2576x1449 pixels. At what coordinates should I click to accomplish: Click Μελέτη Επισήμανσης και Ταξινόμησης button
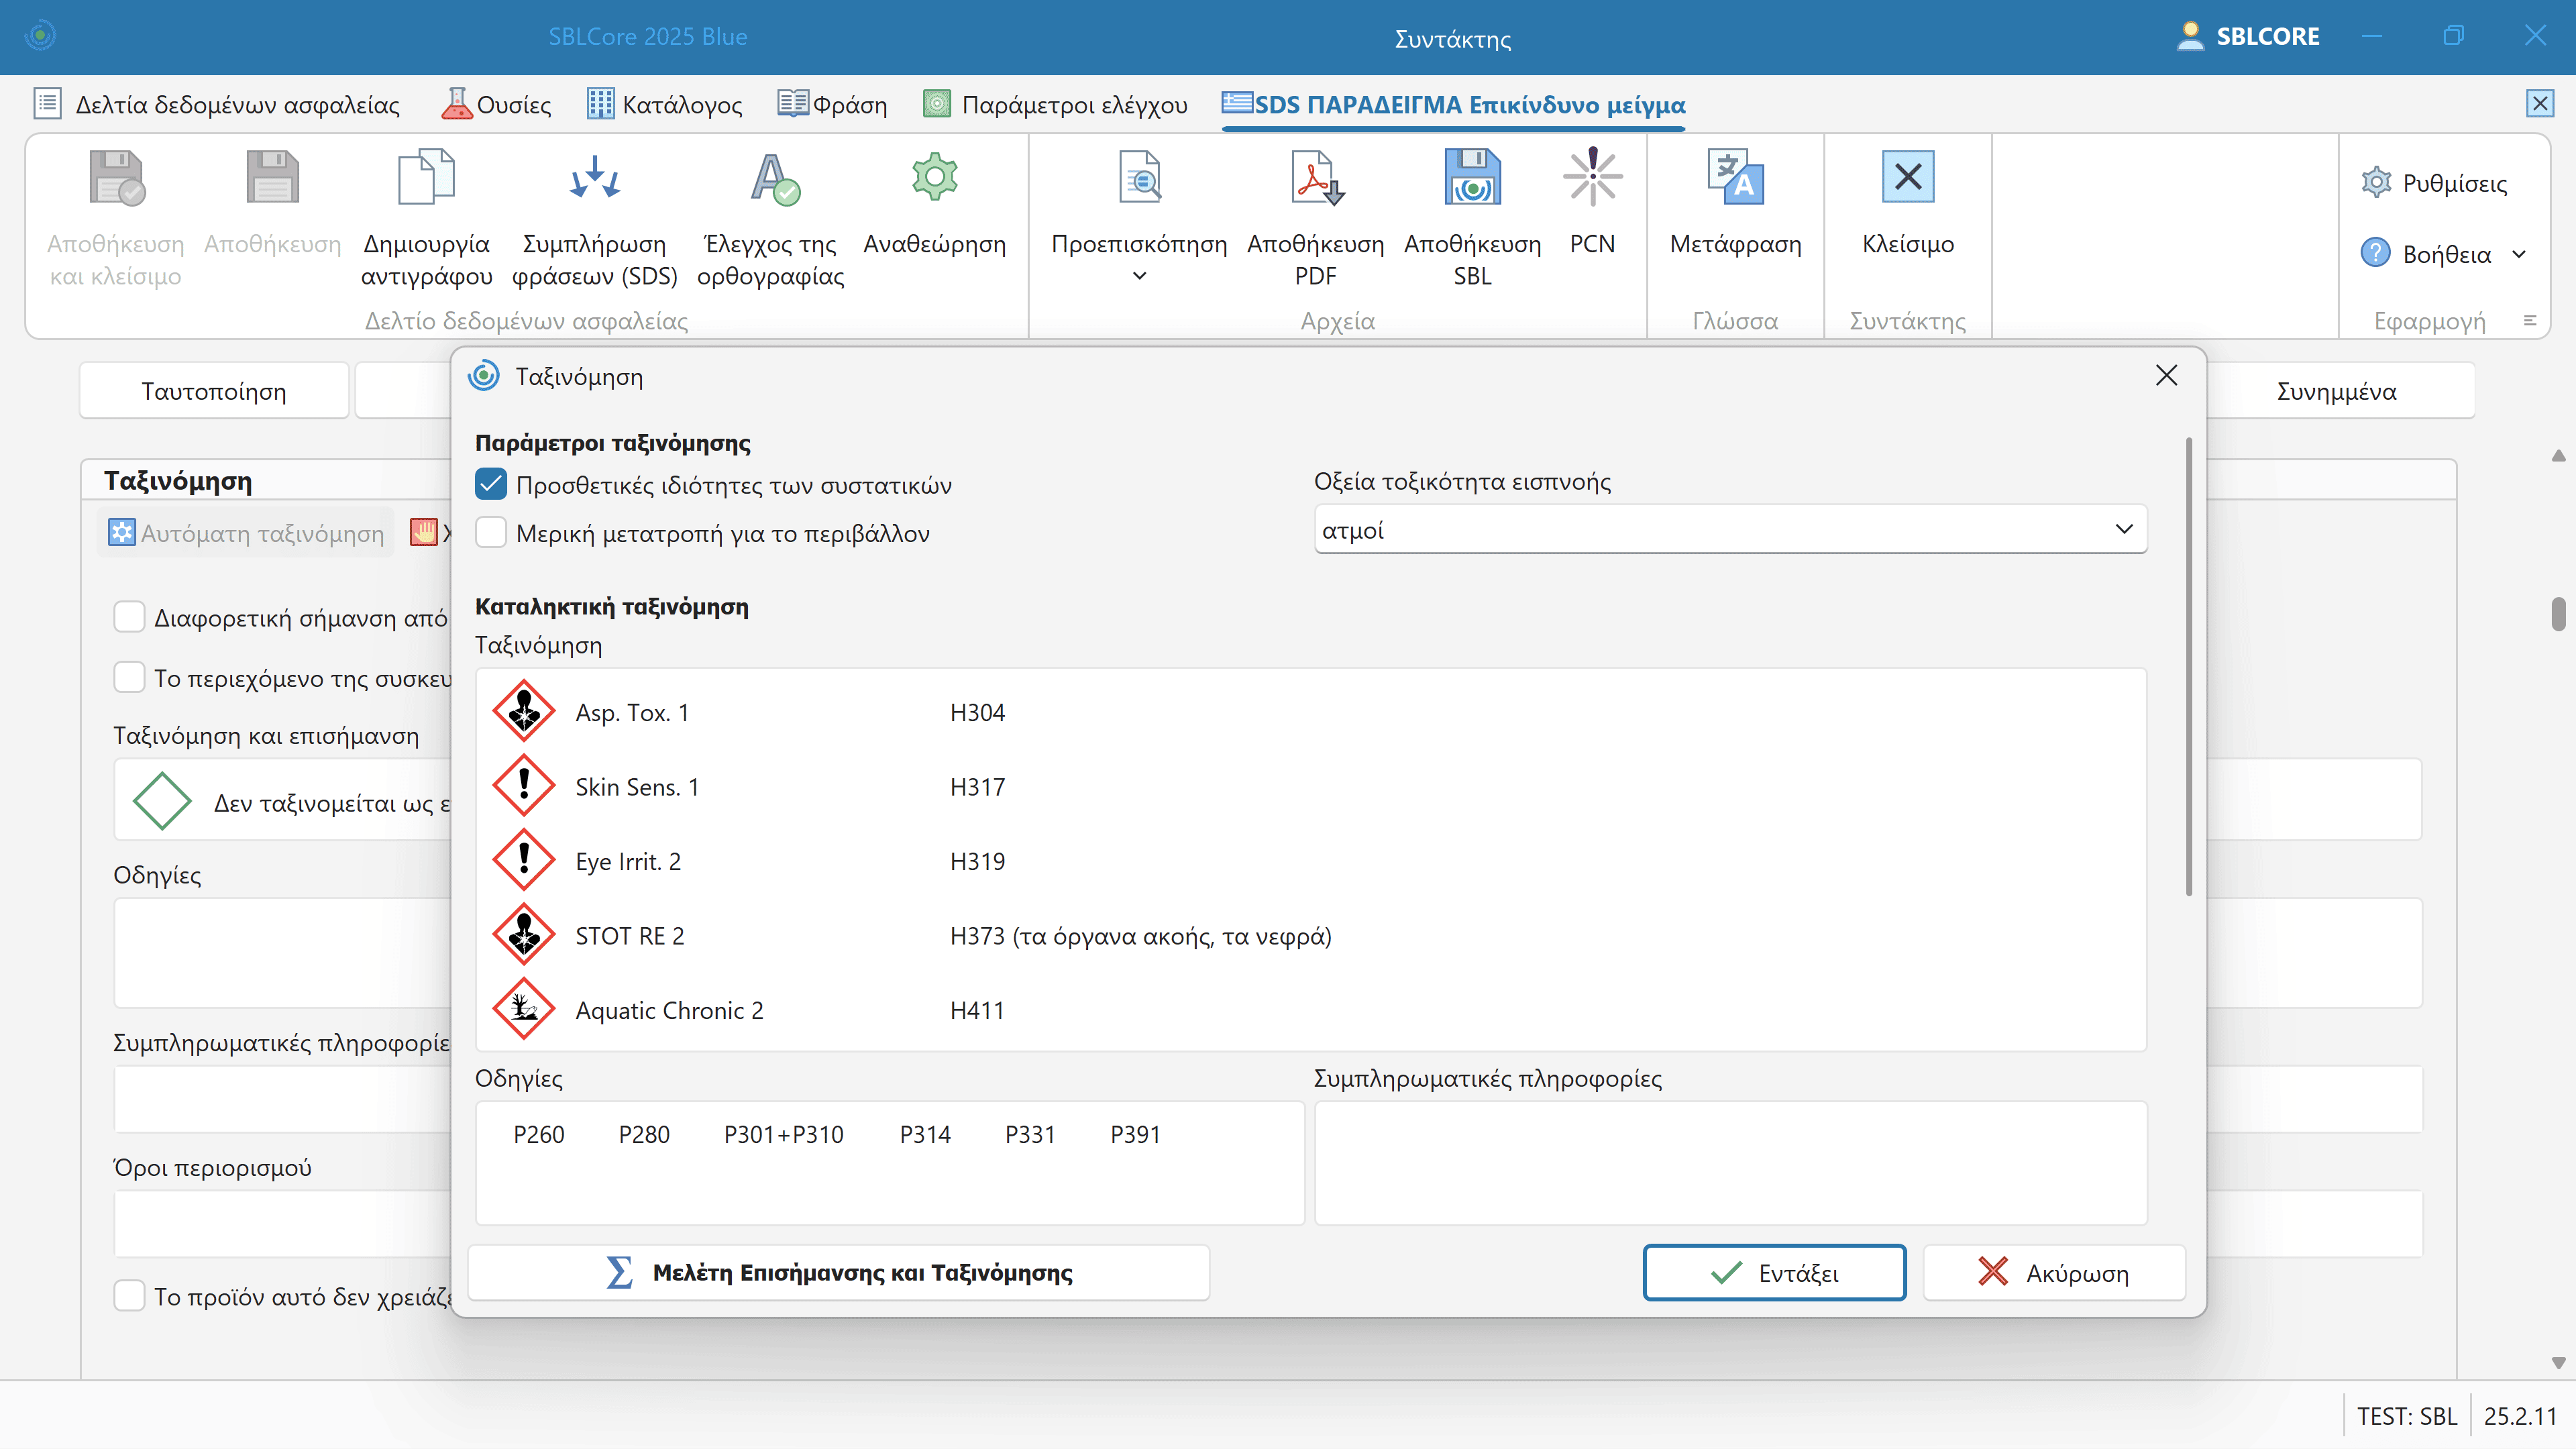coord(839,1272)
